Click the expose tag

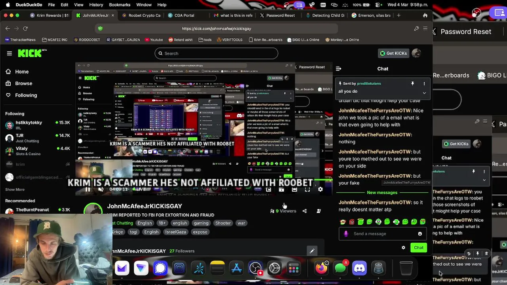200,232
